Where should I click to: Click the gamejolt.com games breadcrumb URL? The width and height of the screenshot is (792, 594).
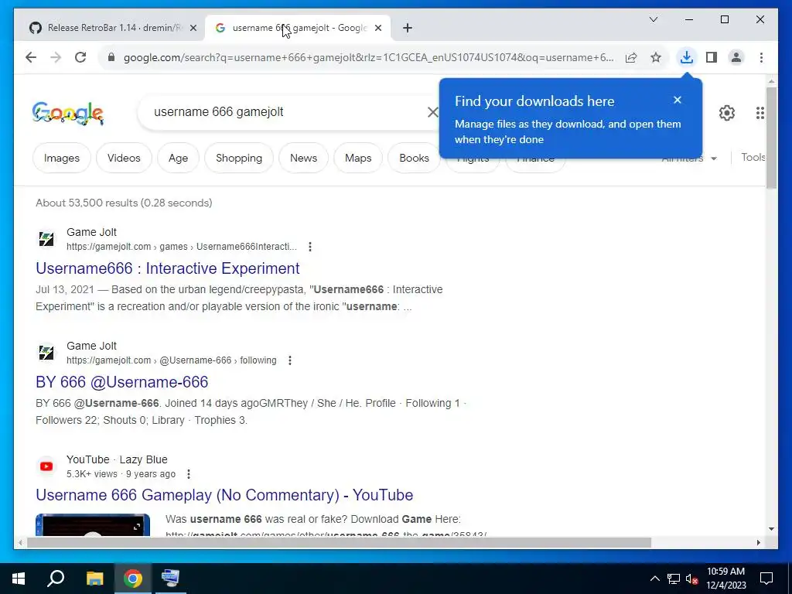181,247
